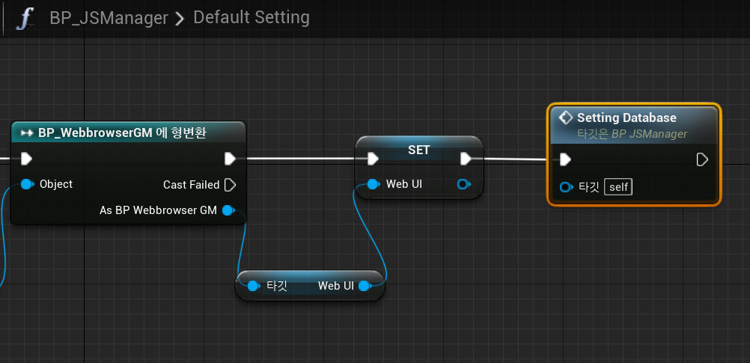Click the SET node output execution pin
The width and height of the screenshot is (750, 363).
coord(466,159)
